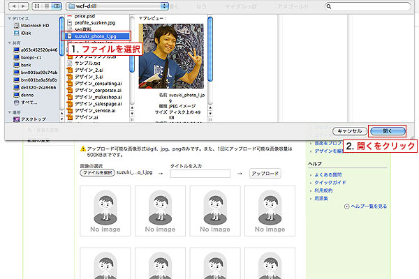Open 利用規約 help link
419x279 pixels.
tap(323, 190)
